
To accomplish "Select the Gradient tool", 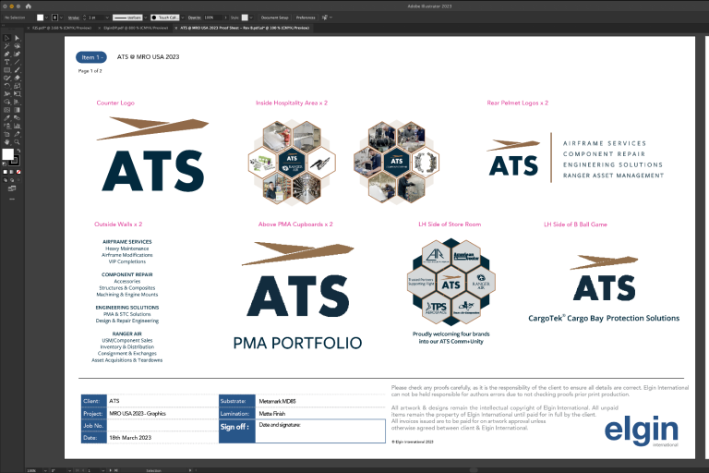I will point(17,110).
